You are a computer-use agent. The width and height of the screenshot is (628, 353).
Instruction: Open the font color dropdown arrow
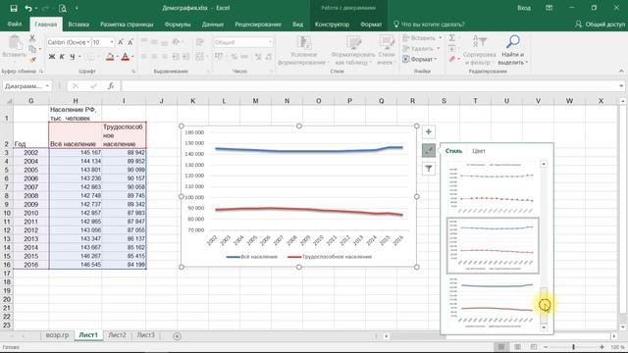coord(132,57)
